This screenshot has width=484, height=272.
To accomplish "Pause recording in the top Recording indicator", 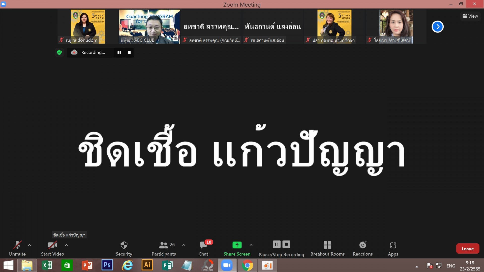I will tap(119, 52).
